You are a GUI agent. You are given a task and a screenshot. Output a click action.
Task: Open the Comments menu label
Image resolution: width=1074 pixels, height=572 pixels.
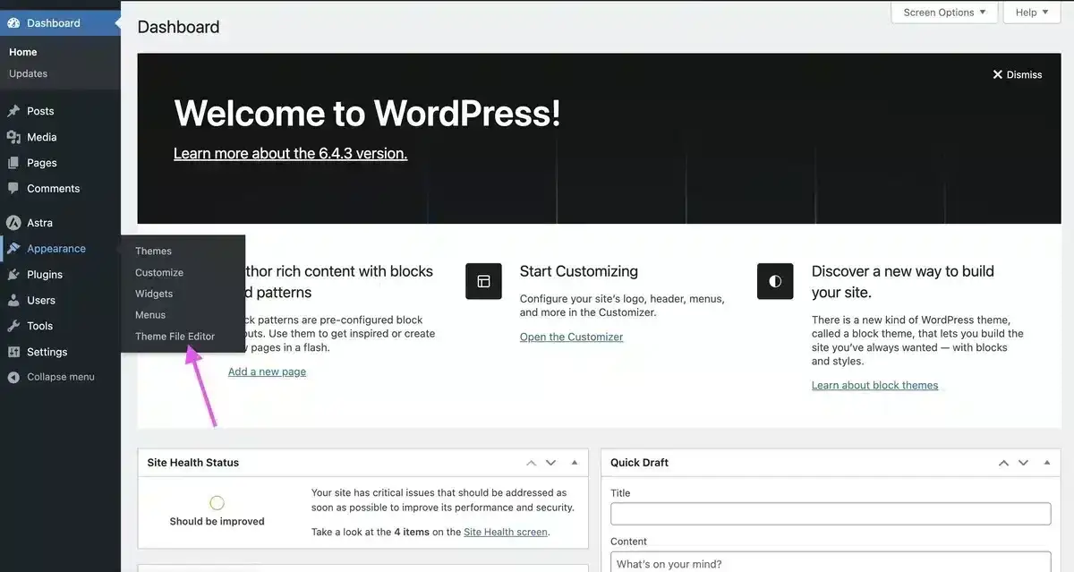(54, 189)
